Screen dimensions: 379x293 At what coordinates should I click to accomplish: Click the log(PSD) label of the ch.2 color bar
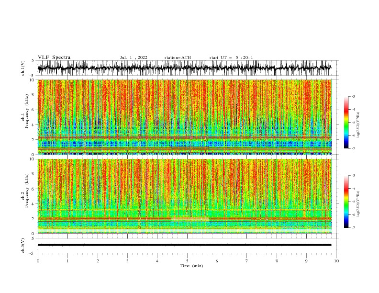(358, 204)
